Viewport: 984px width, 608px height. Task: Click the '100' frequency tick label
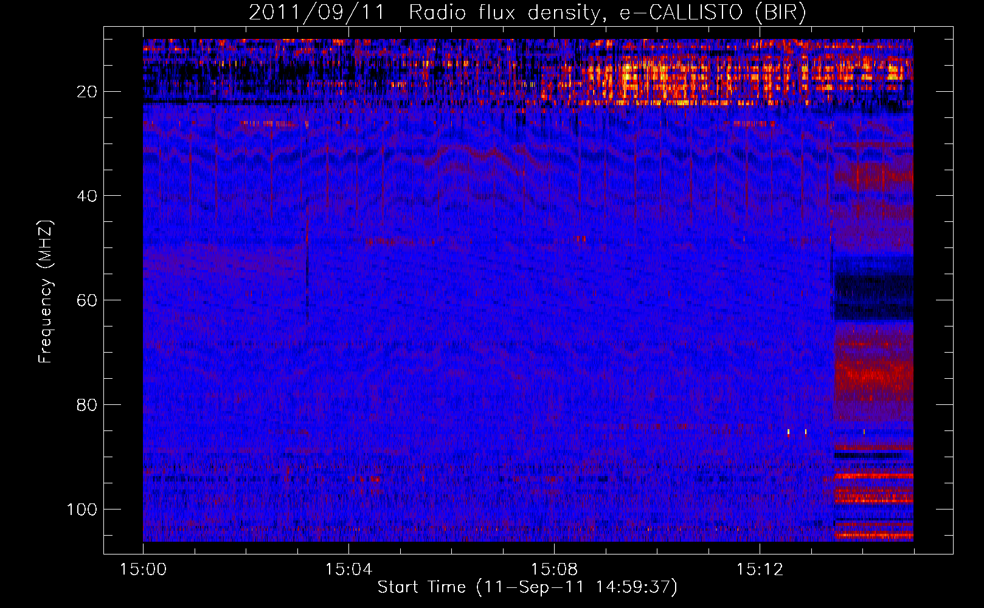(x=83, y=509)
